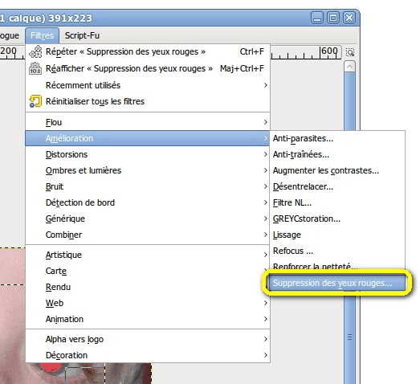Screen dimensions: 420x384
Task: Open the Artistique submenu
Action: coord(147,255)
